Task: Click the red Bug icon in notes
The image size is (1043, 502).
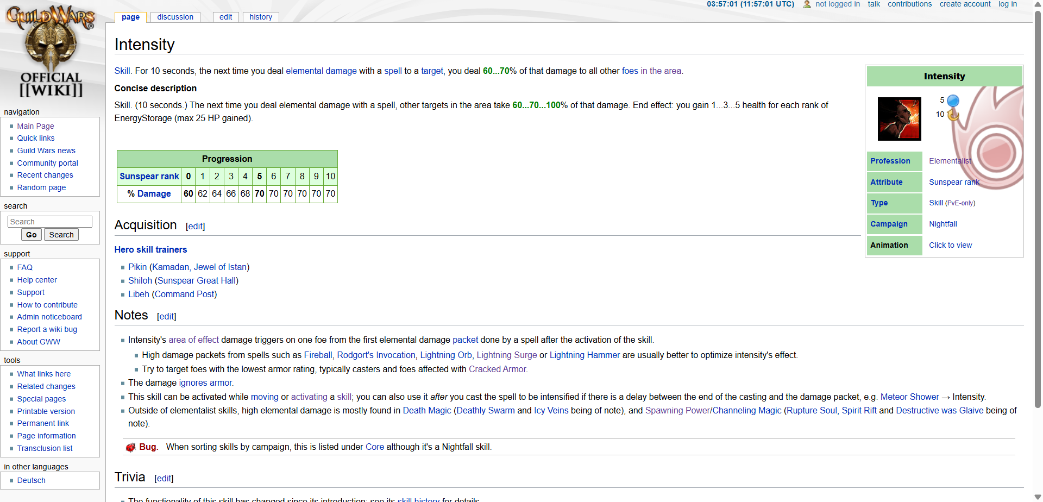Action: (131, 447)
